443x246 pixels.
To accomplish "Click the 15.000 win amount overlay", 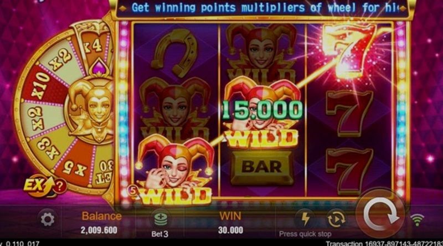I will [x=262, y=110].
